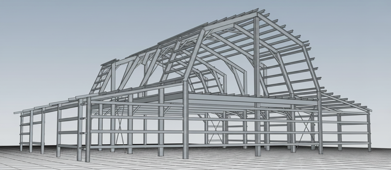This screenshot has width=391, height=170.
Task: Select the middle rail on right wall
Action: pyautogui.click(x=344, y=133)
